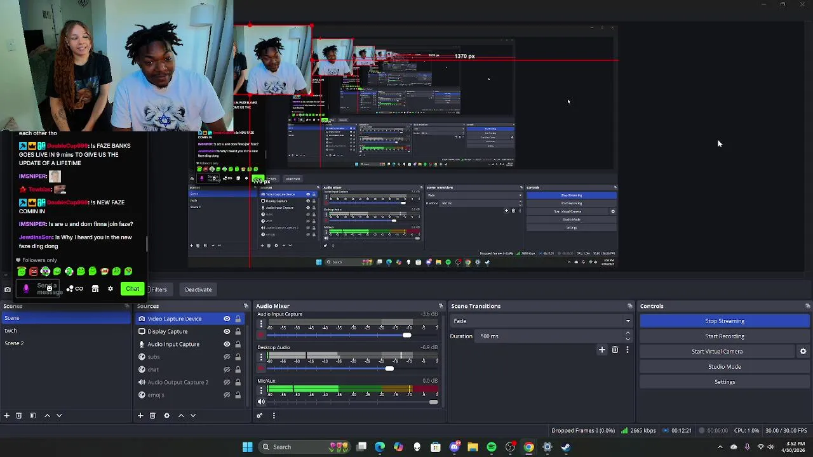
Task: Open the shop icon in chat overlay
Action: 95,289
